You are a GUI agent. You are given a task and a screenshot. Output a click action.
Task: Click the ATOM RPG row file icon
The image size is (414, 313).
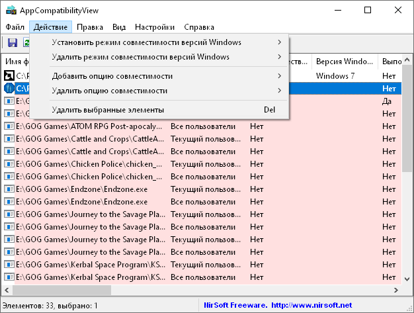(x=9, y=126)
